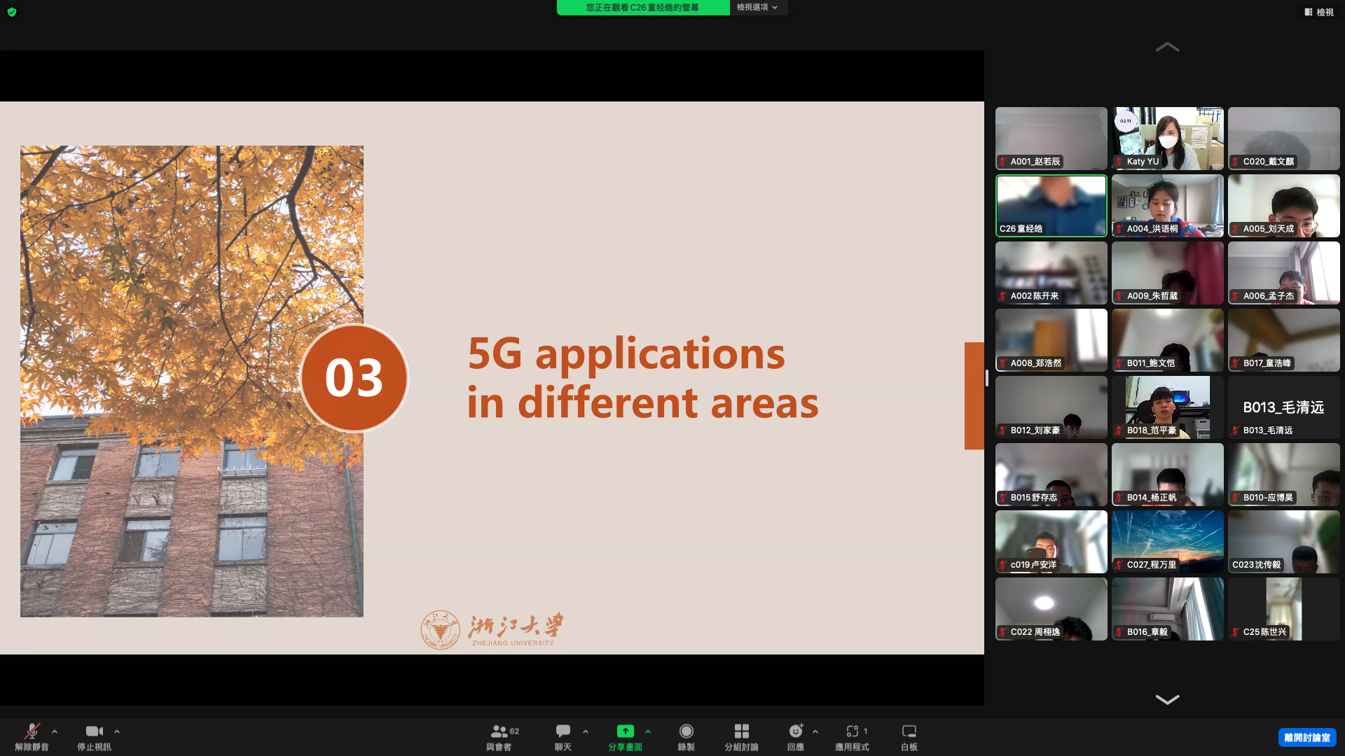Open the participants panel icon
Viewport: 1345px width, 756px height.
coord(499,731)
